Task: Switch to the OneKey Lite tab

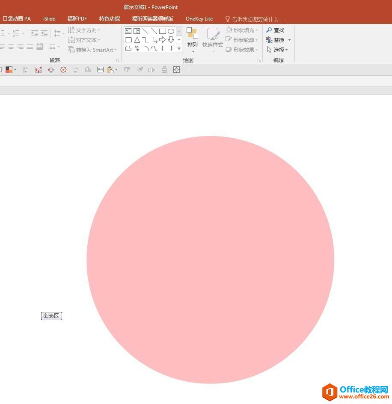Action: (199, 19)
